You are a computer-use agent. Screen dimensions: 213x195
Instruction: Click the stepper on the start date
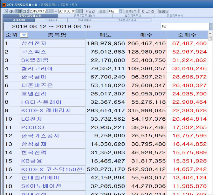49,11
